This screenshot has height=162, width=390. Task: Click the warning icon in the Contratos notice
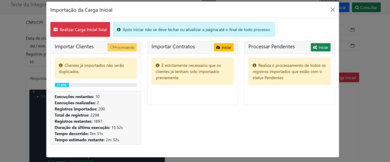coord(158,65)
